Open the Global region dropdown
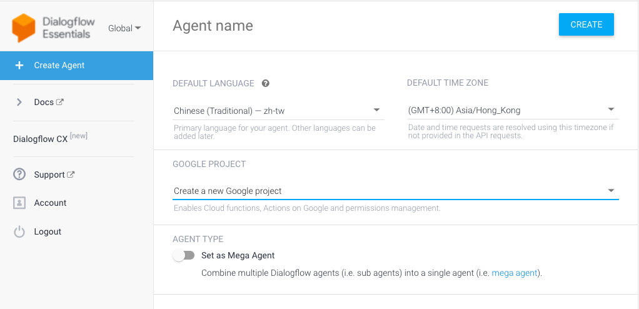The width and height of the screenshot is (639, 309). (x=124, y=28)
